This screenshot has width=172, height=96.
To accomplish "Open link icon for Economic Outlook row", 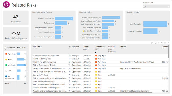I will (69, 75).
